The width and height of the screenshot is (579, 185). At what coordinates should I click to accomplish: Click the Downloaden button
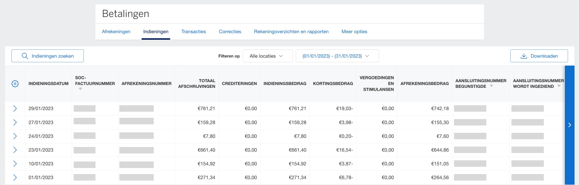[x=539, y=56]
